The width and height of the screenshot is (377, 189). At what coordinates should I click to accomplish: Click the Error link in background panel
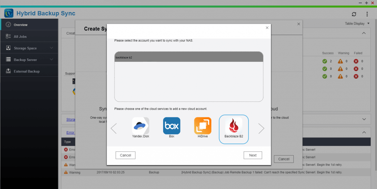click(x=71, y=133)
